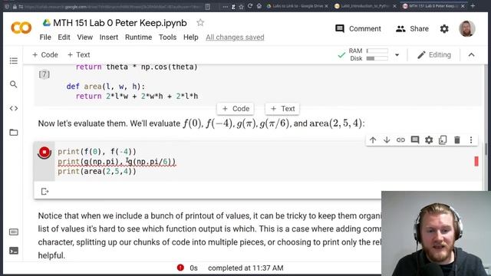Screen dimensions: 491x276
Task: Add text cell from top toolbar
Action: coord(78,54)
